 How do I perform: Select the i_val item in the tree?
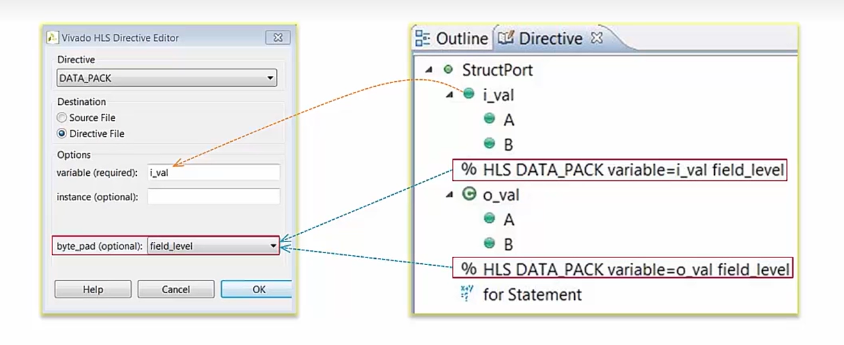(x=498, y=95)
